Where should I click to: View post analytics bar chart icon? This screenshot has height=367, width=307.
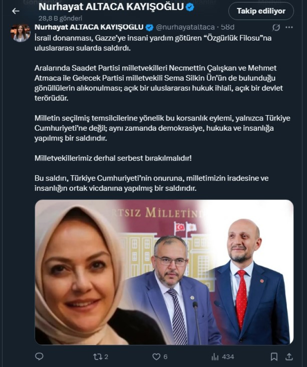[215, 357]
